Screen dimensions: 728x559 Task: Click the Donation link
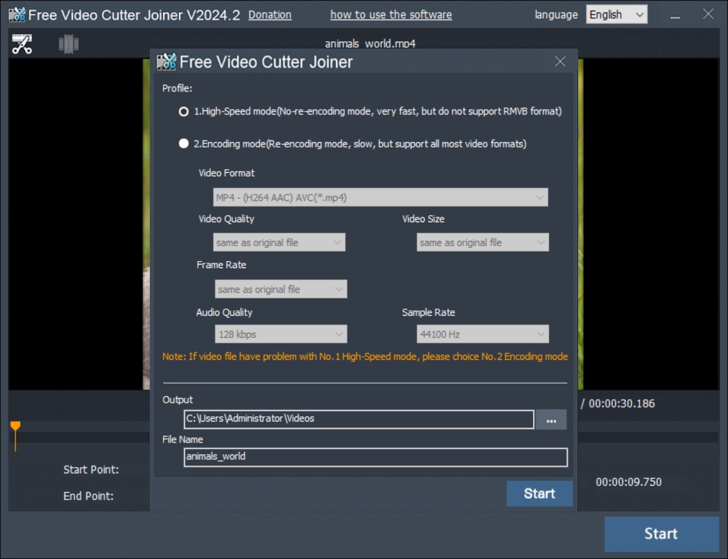coord(270,15)
